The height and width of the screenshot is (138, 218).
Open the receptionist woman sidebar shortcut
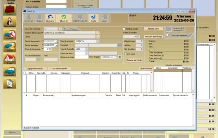pos(9,22)
